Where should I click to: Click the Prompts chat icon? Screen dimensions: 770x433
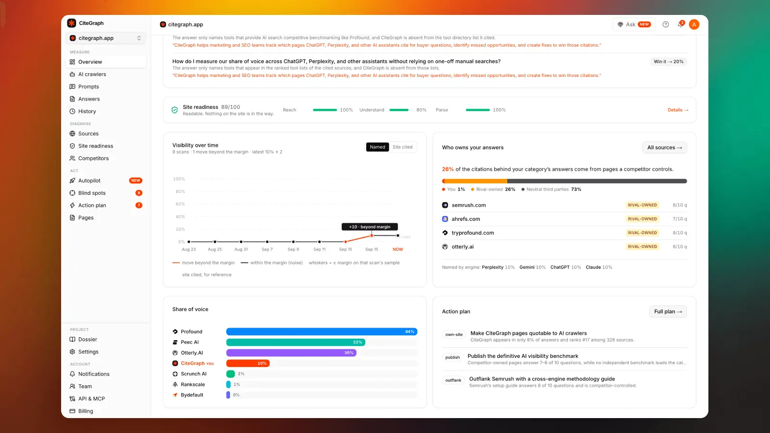tap(72, 87)
